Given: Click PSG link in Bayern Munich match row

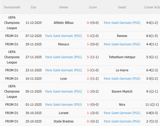Looking at the screenshot, I should tap(64, 92).
